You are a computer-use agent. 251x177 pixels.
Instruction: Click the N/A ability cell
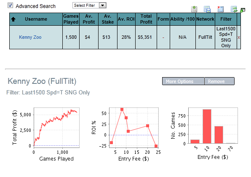(x=183, y=38)
